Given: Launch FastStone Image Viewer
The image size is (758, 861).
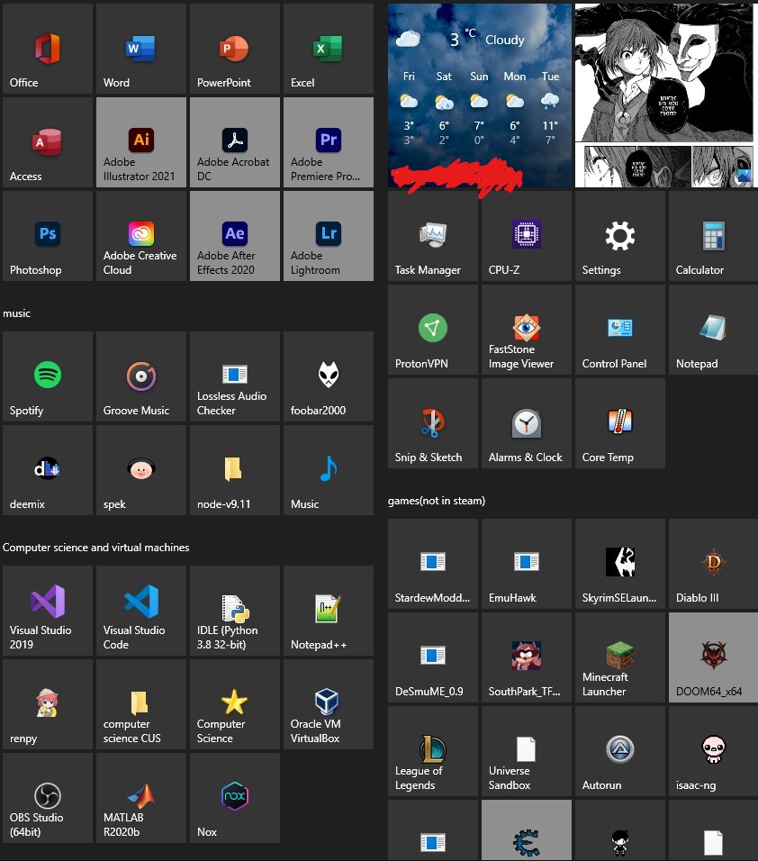Looking at the screenshot, I should point(527,330).
